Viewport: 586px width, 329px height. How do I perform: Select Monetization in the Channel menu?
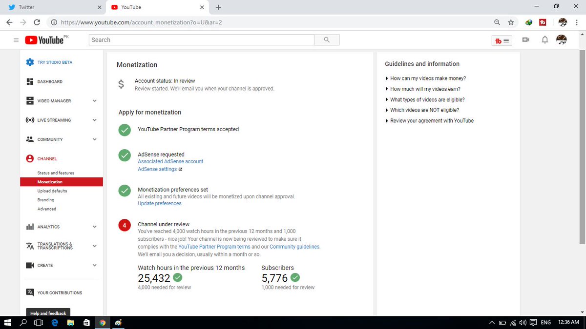(62, 182)
